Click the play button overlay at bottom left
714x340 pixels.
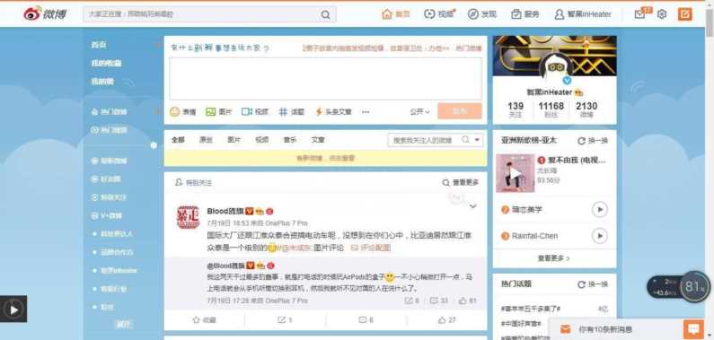pos(13,309)
